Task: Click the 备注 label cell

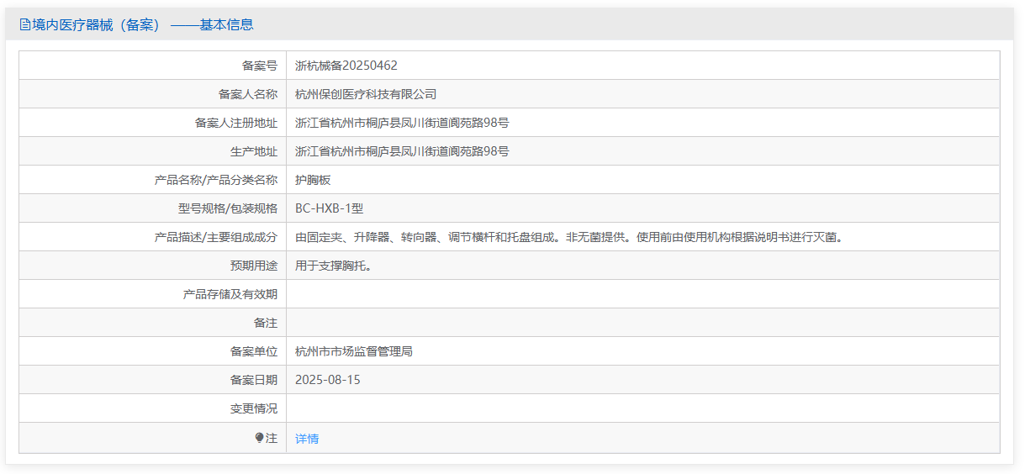Action: pos(153,323)
